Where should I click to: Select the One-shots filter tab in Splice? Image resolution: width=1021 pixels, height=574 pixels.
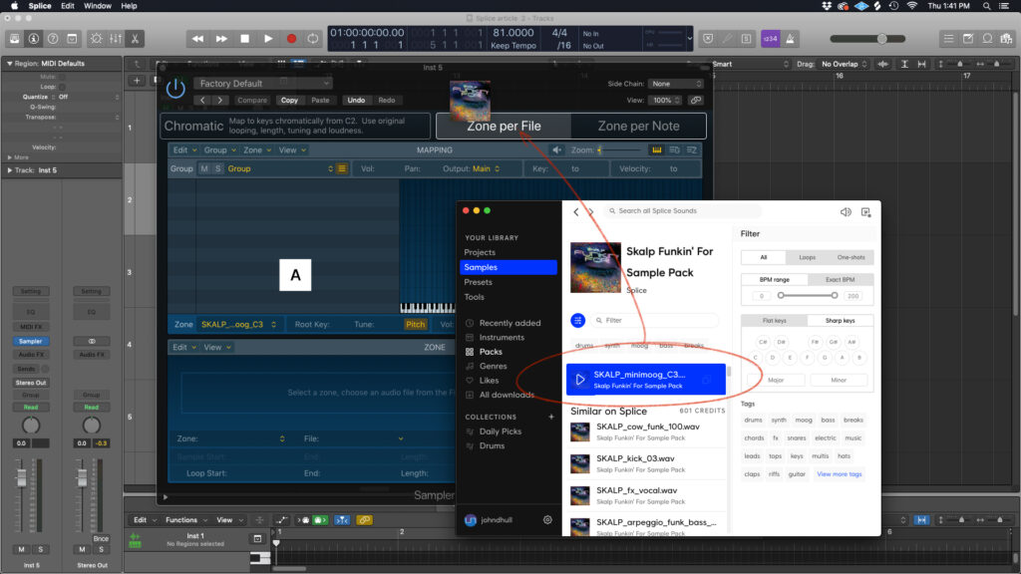851,258
